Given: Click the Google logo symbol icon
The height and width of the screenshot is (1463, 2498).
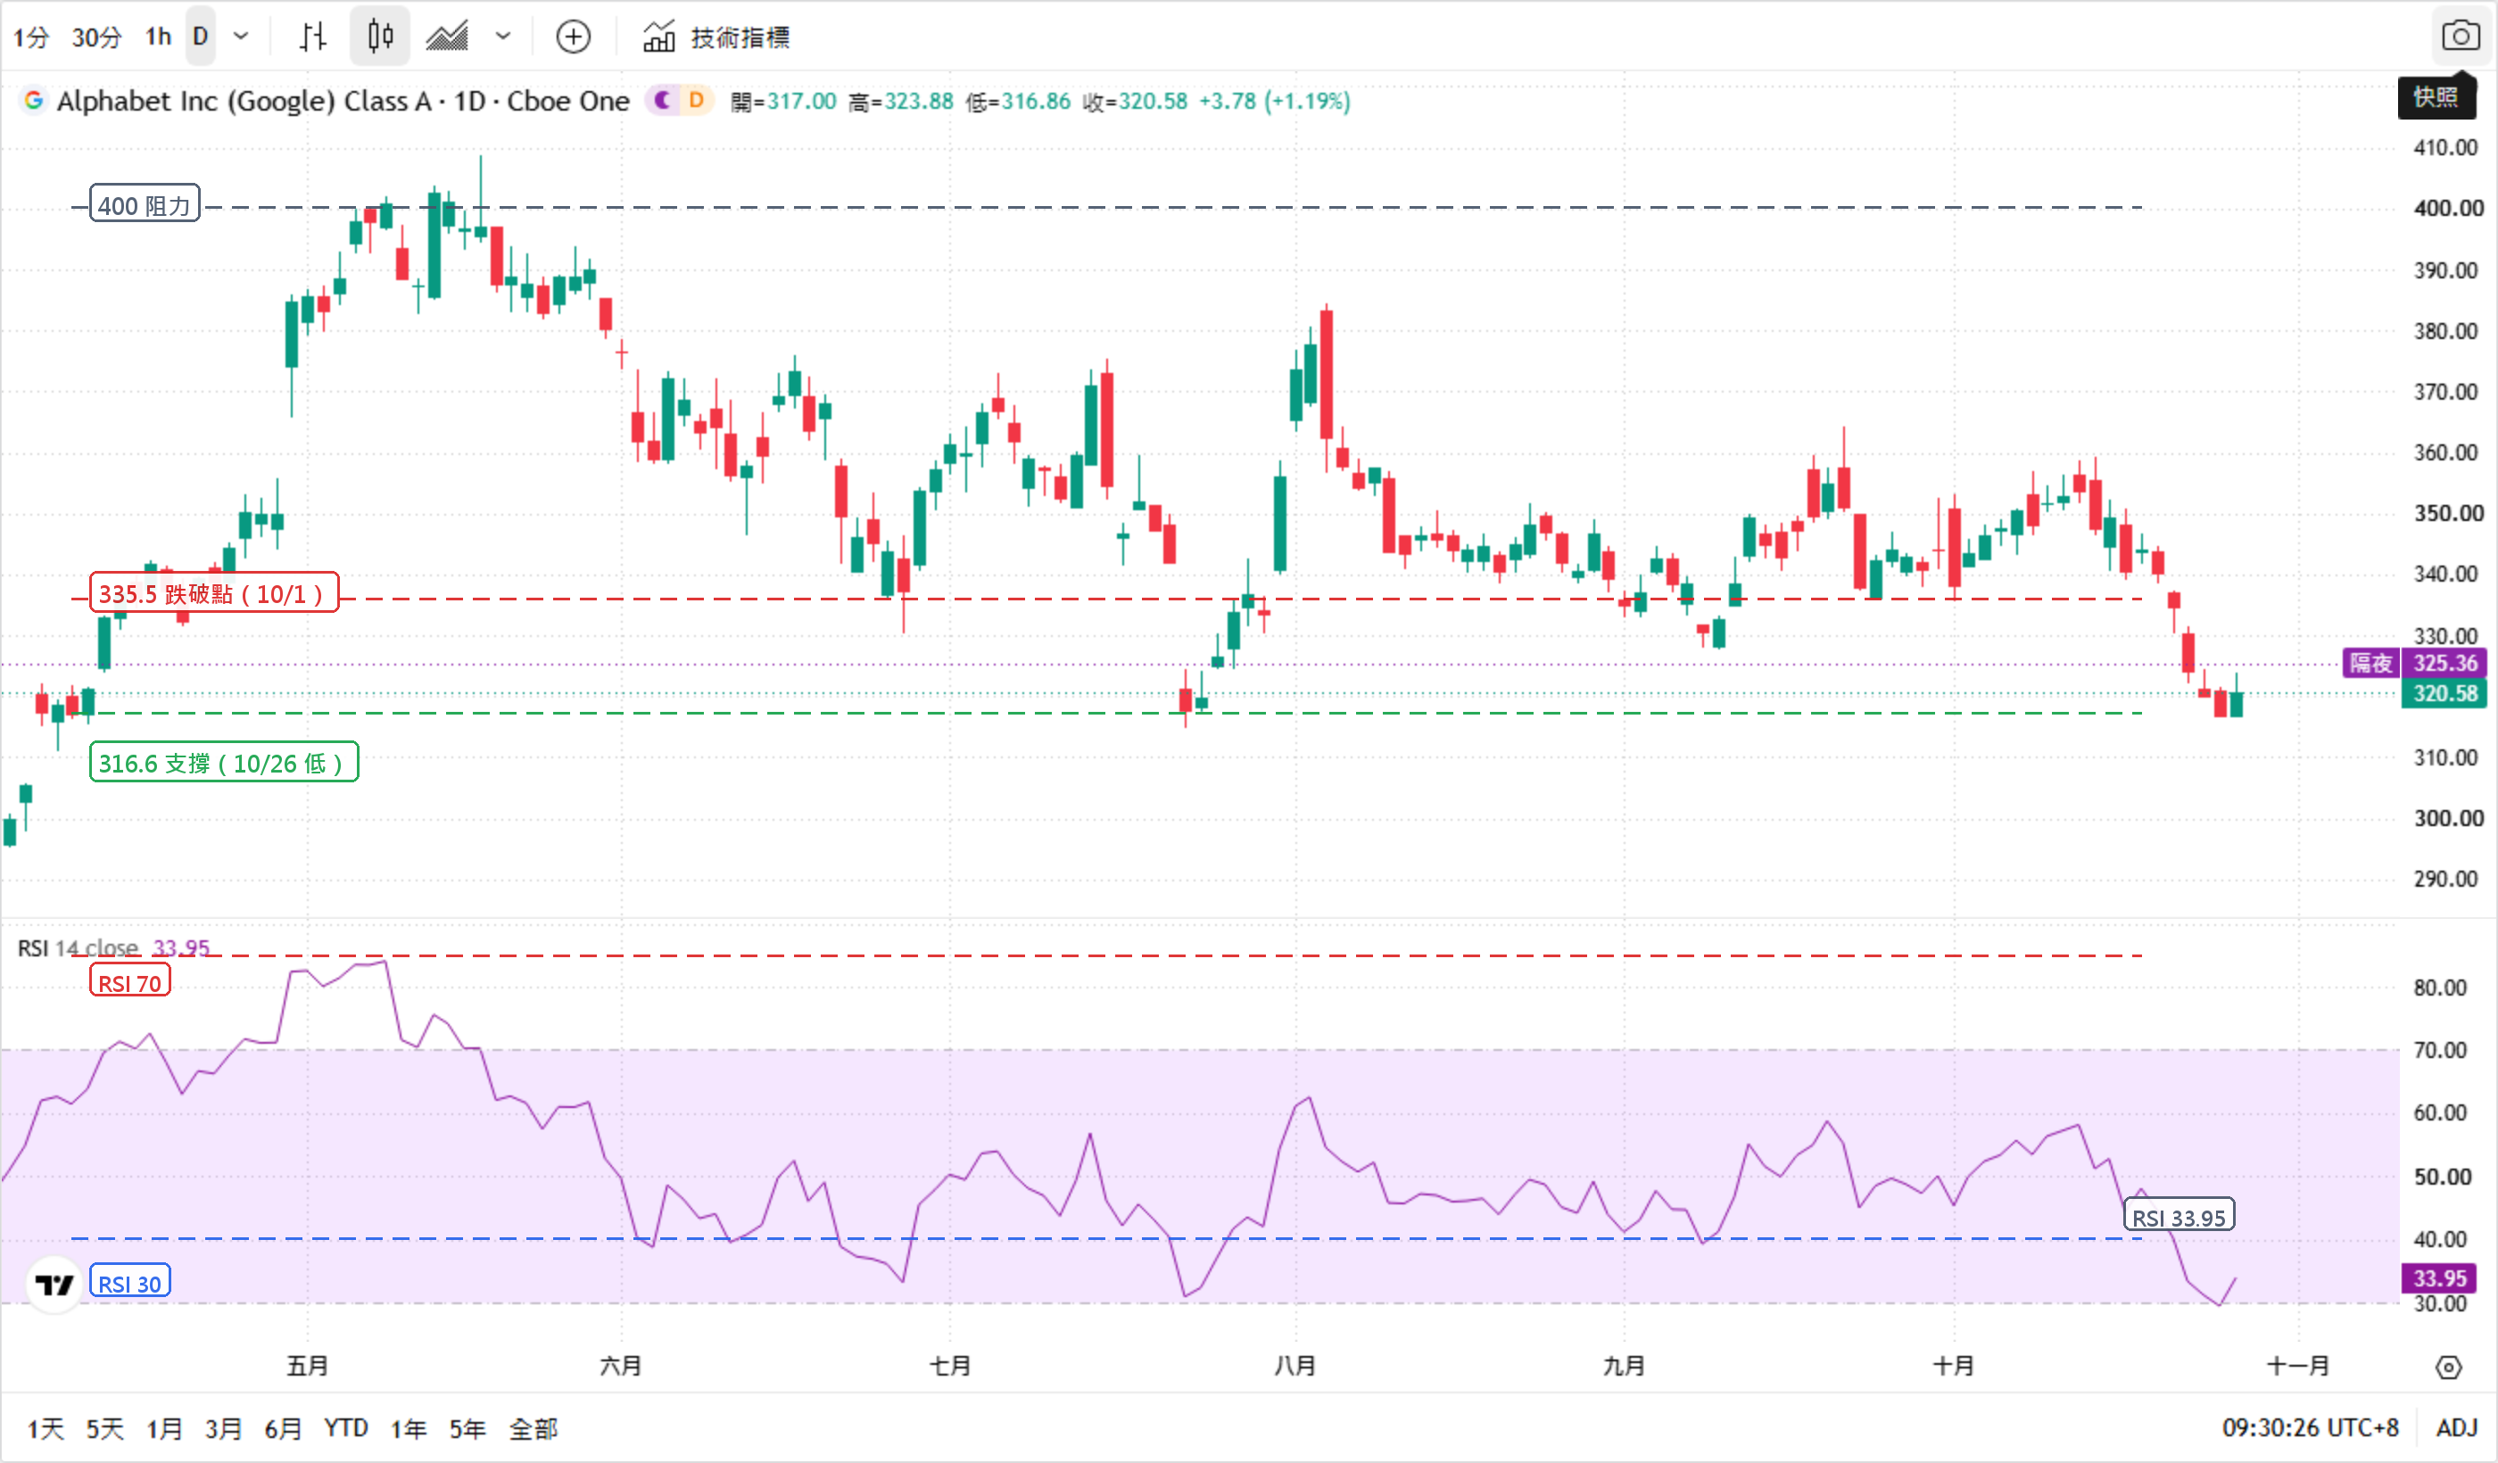Looking at the screenshot, I should click(34, 100).
